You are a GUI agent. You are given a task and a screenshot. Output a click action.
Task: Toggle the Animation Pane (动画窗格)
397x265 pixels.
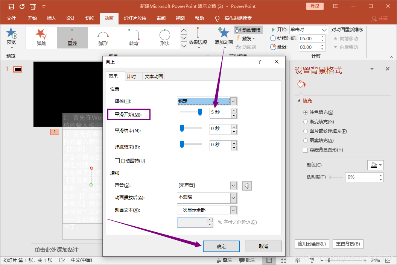(x=248, y=30)
